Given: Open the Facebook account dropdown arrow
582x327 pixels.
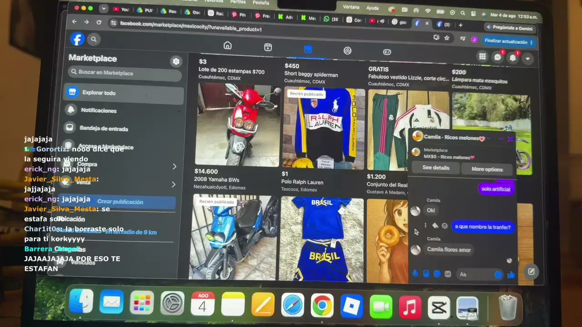Looking at the screenshot, I should [x=528, y=59].
